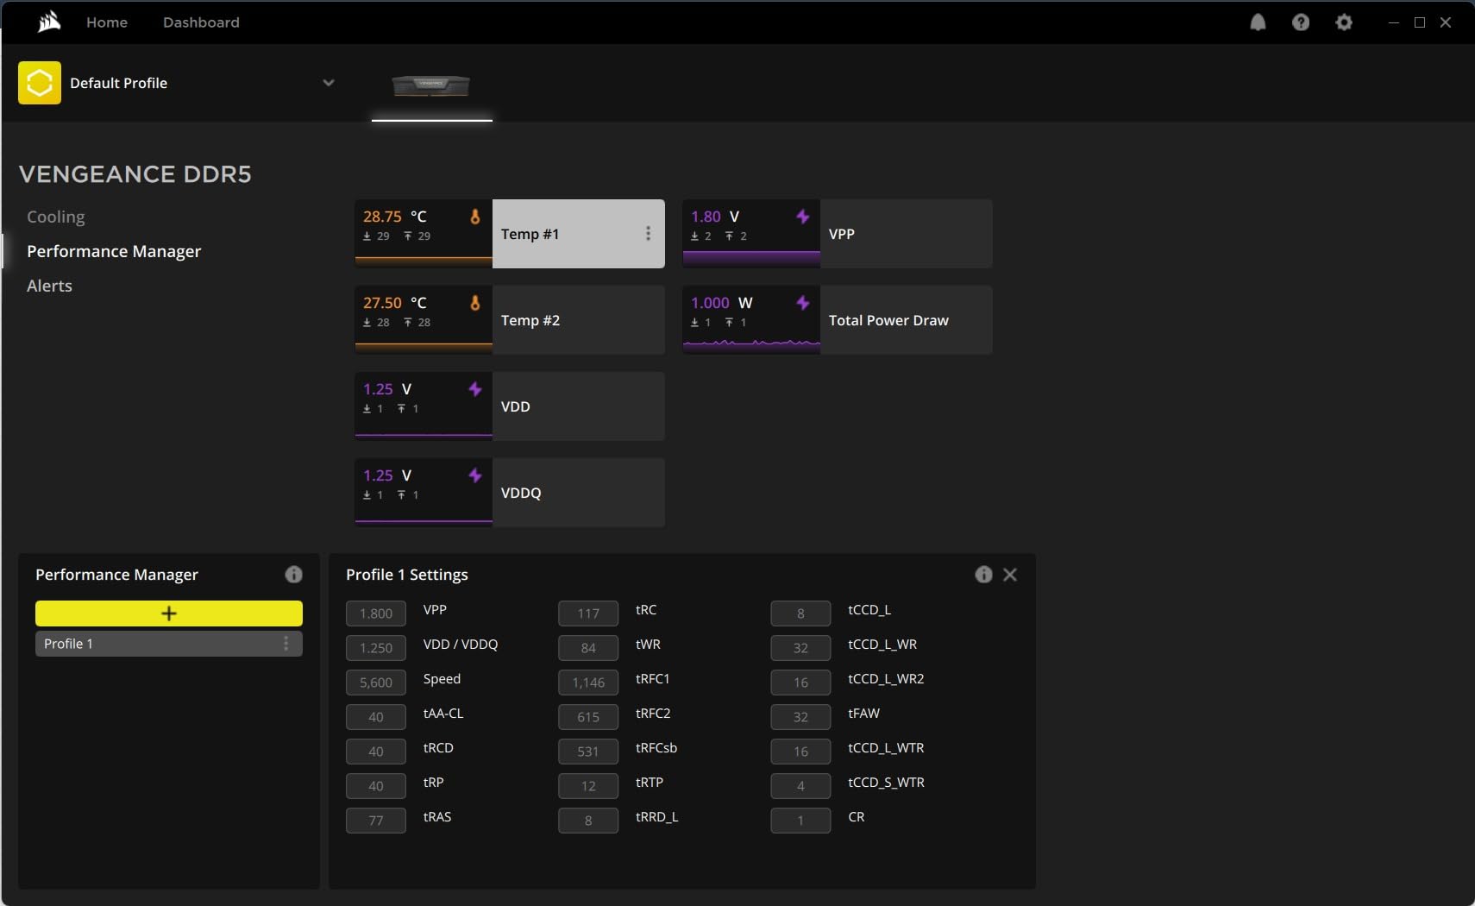Click the VDD lightning bolt icon
The image size is (1475, 906).
(474, 389)
